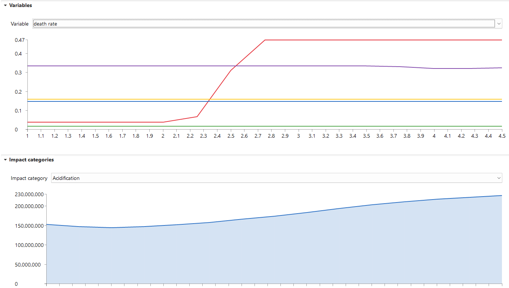Collapse the Variables section triangle
Screen dimensions: 509x288
pos(5,6)
